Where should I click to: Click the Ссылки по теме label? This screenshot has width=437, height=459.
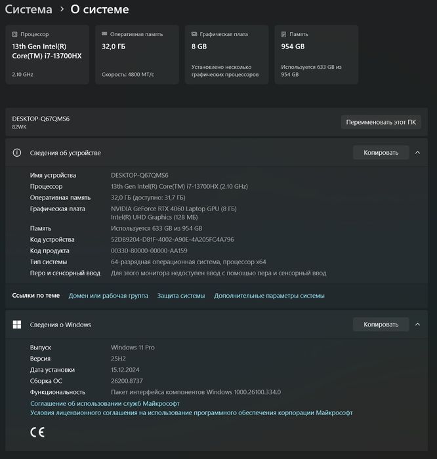pos(35,295)
